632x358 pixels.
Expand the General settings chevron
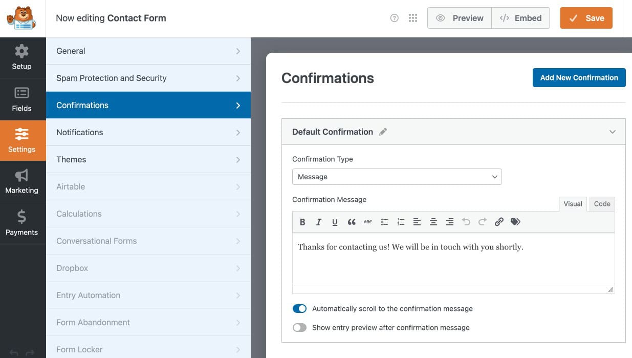point(238,51)
